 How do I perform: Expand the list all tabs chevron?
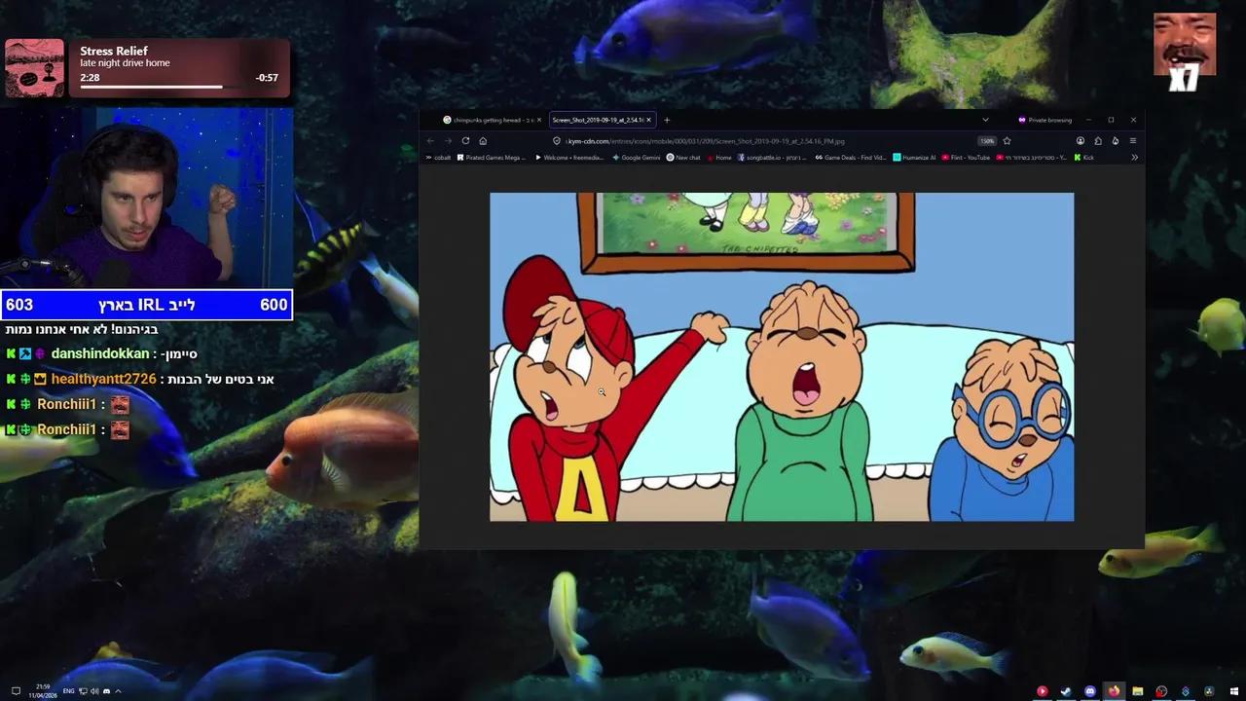985,120
